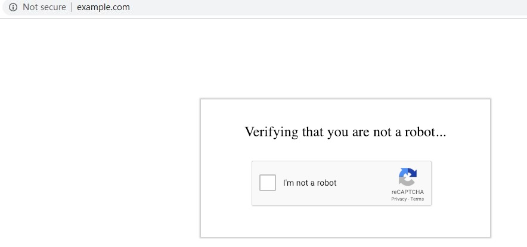Click empty address bar space right of URL

[328, 8]
